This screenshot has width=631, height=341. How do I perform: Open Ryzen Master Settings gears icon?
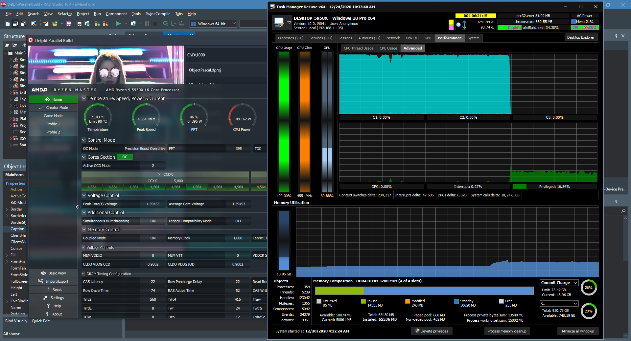[45, 298]
